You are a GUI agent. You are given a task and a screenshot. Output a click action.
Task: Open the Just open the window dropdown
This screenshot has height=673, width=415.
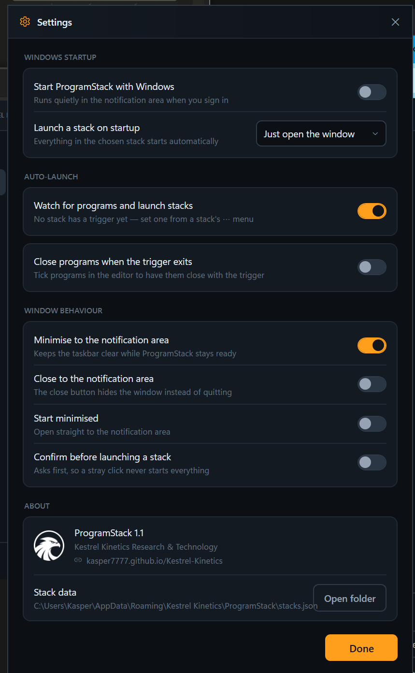tap(321, 133)
